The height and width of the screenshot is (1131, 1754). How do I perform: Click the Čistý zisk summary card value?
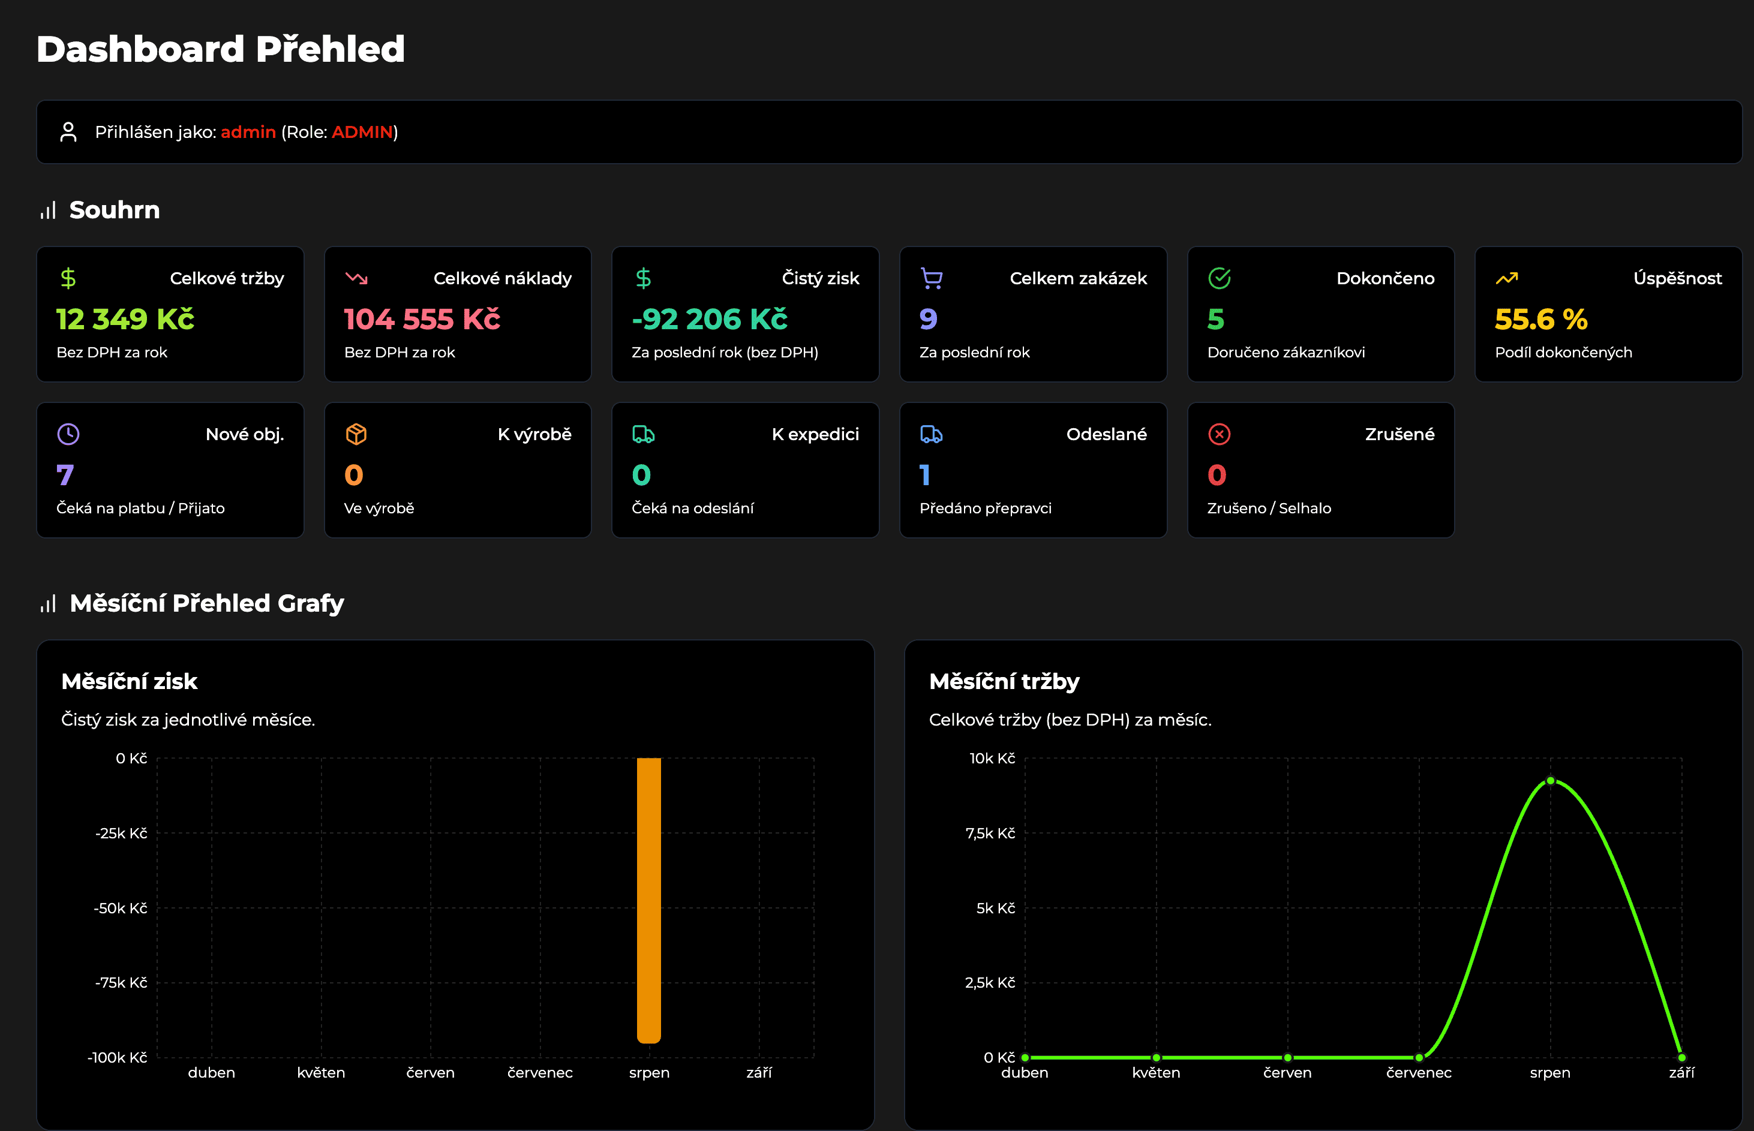click(x=710, y=320)
